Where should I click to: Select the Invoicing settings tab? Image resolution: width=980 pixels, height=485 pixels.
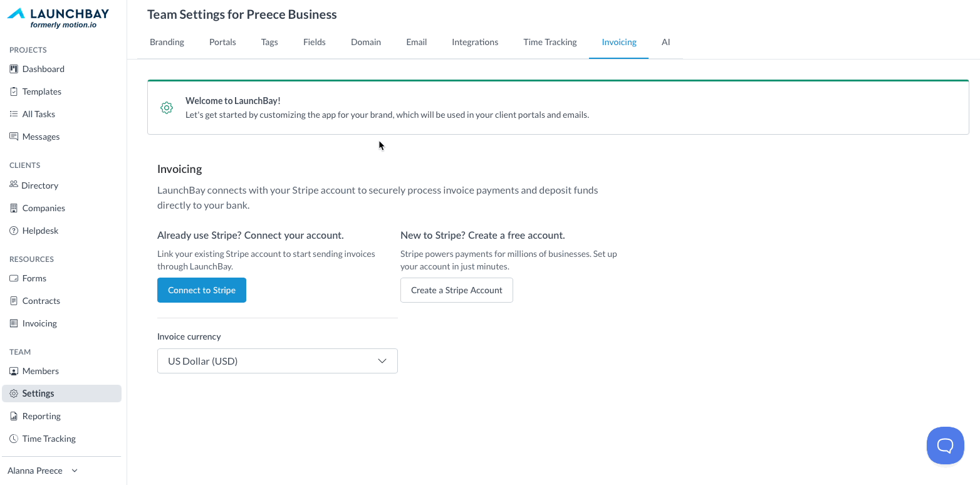point(619,42)
